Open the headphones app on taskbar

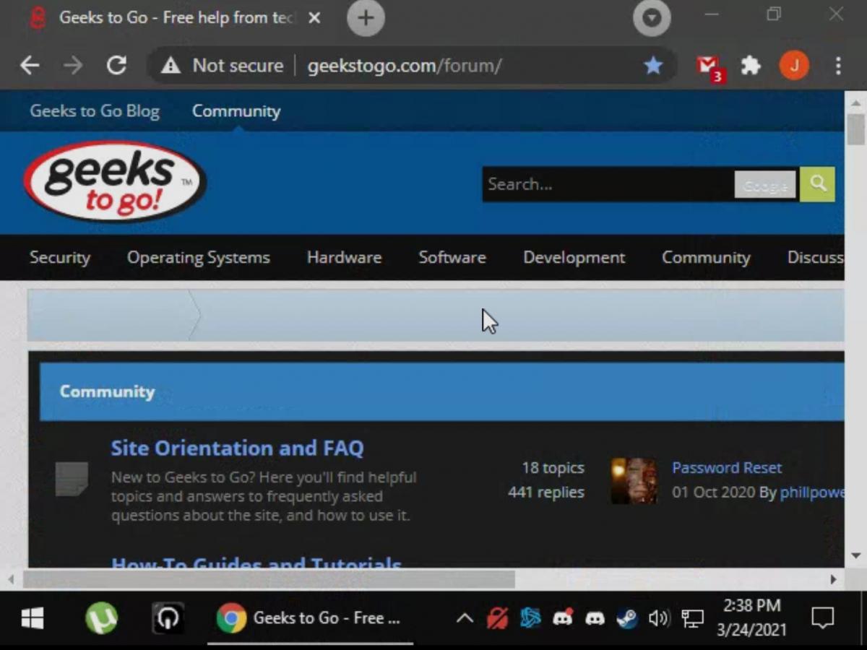[x=168, y=618]
